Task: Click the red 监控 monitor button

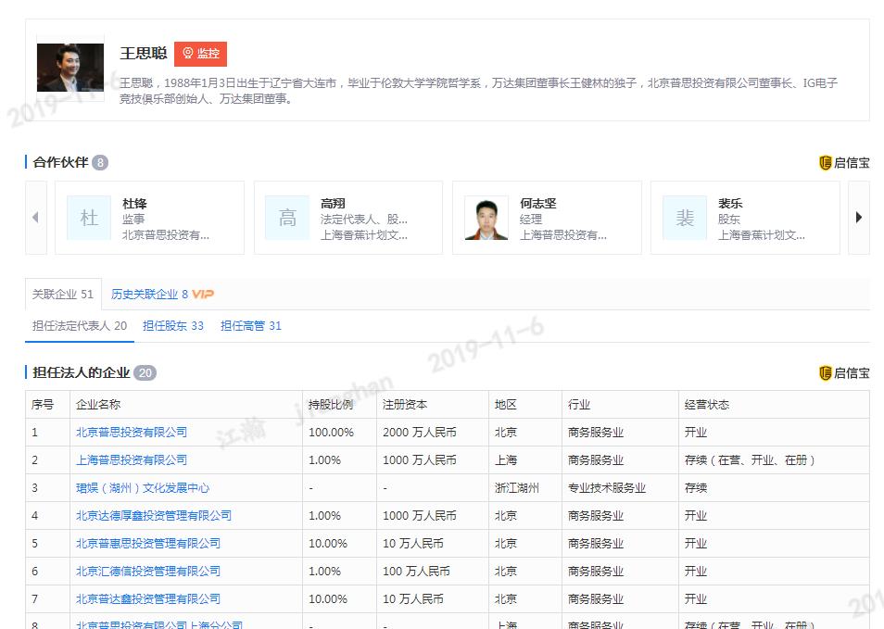Action: pos(200,54)
